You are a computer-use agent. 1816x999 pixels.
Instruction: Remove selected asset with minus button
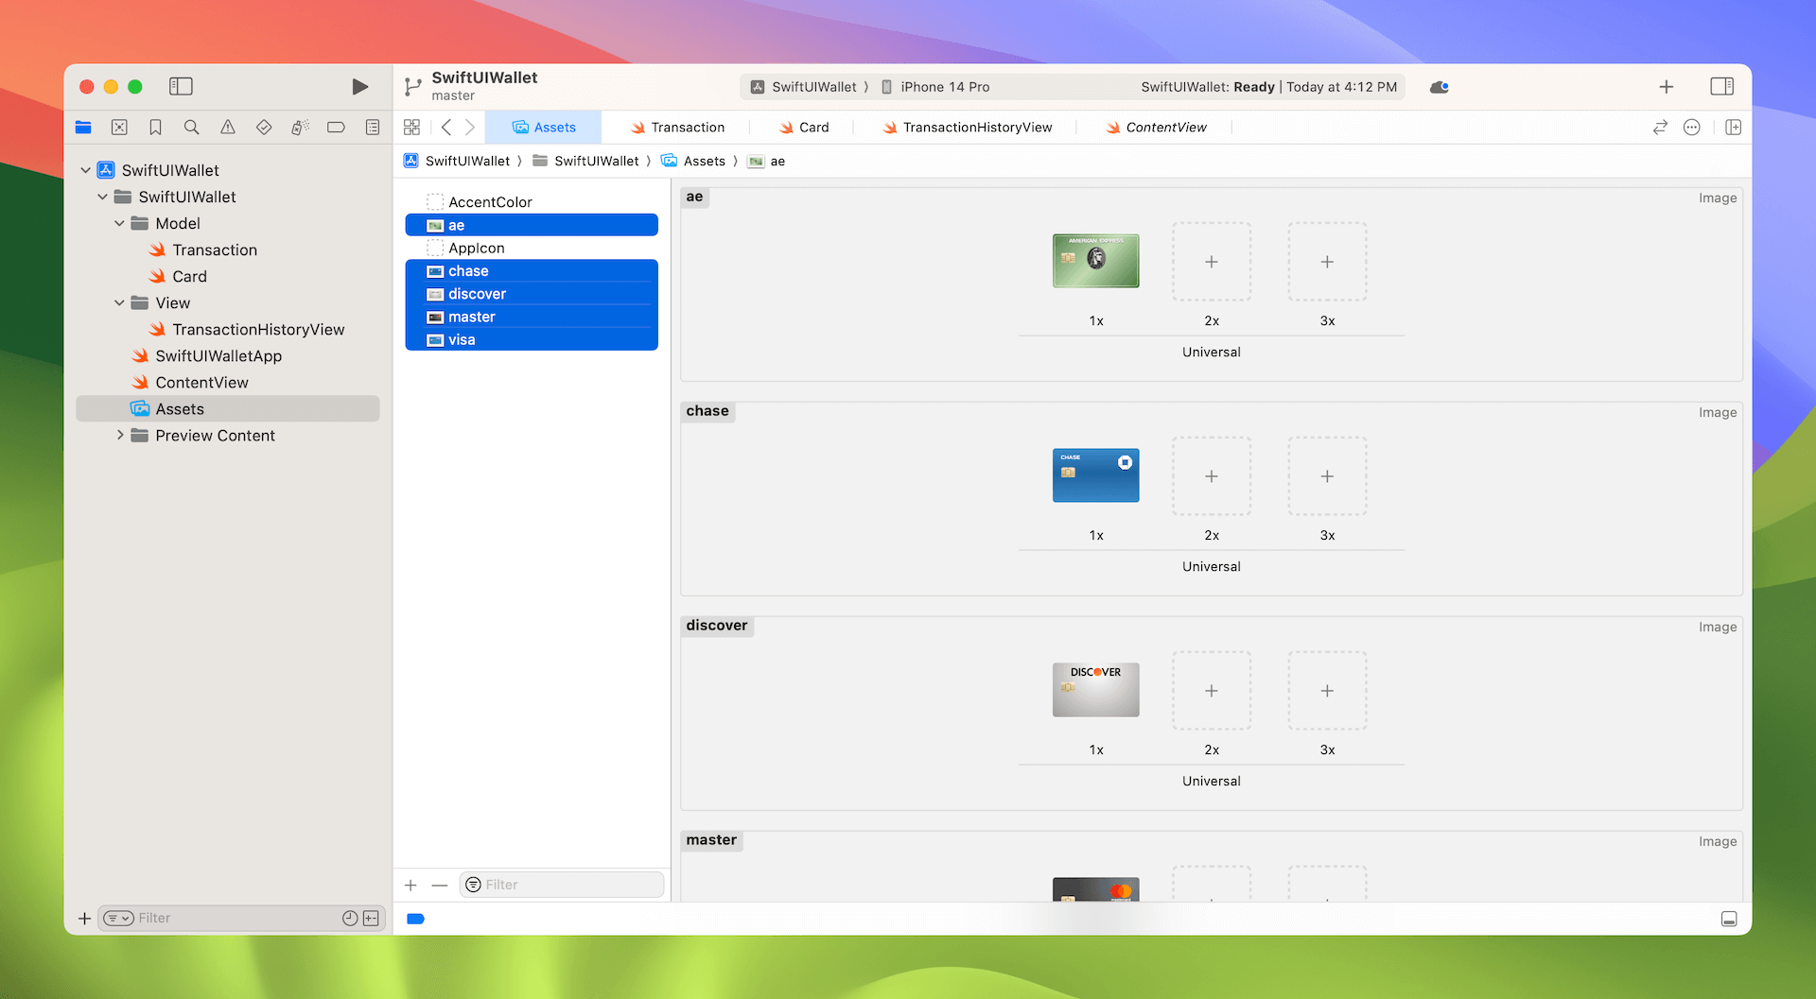pos(439,885)
